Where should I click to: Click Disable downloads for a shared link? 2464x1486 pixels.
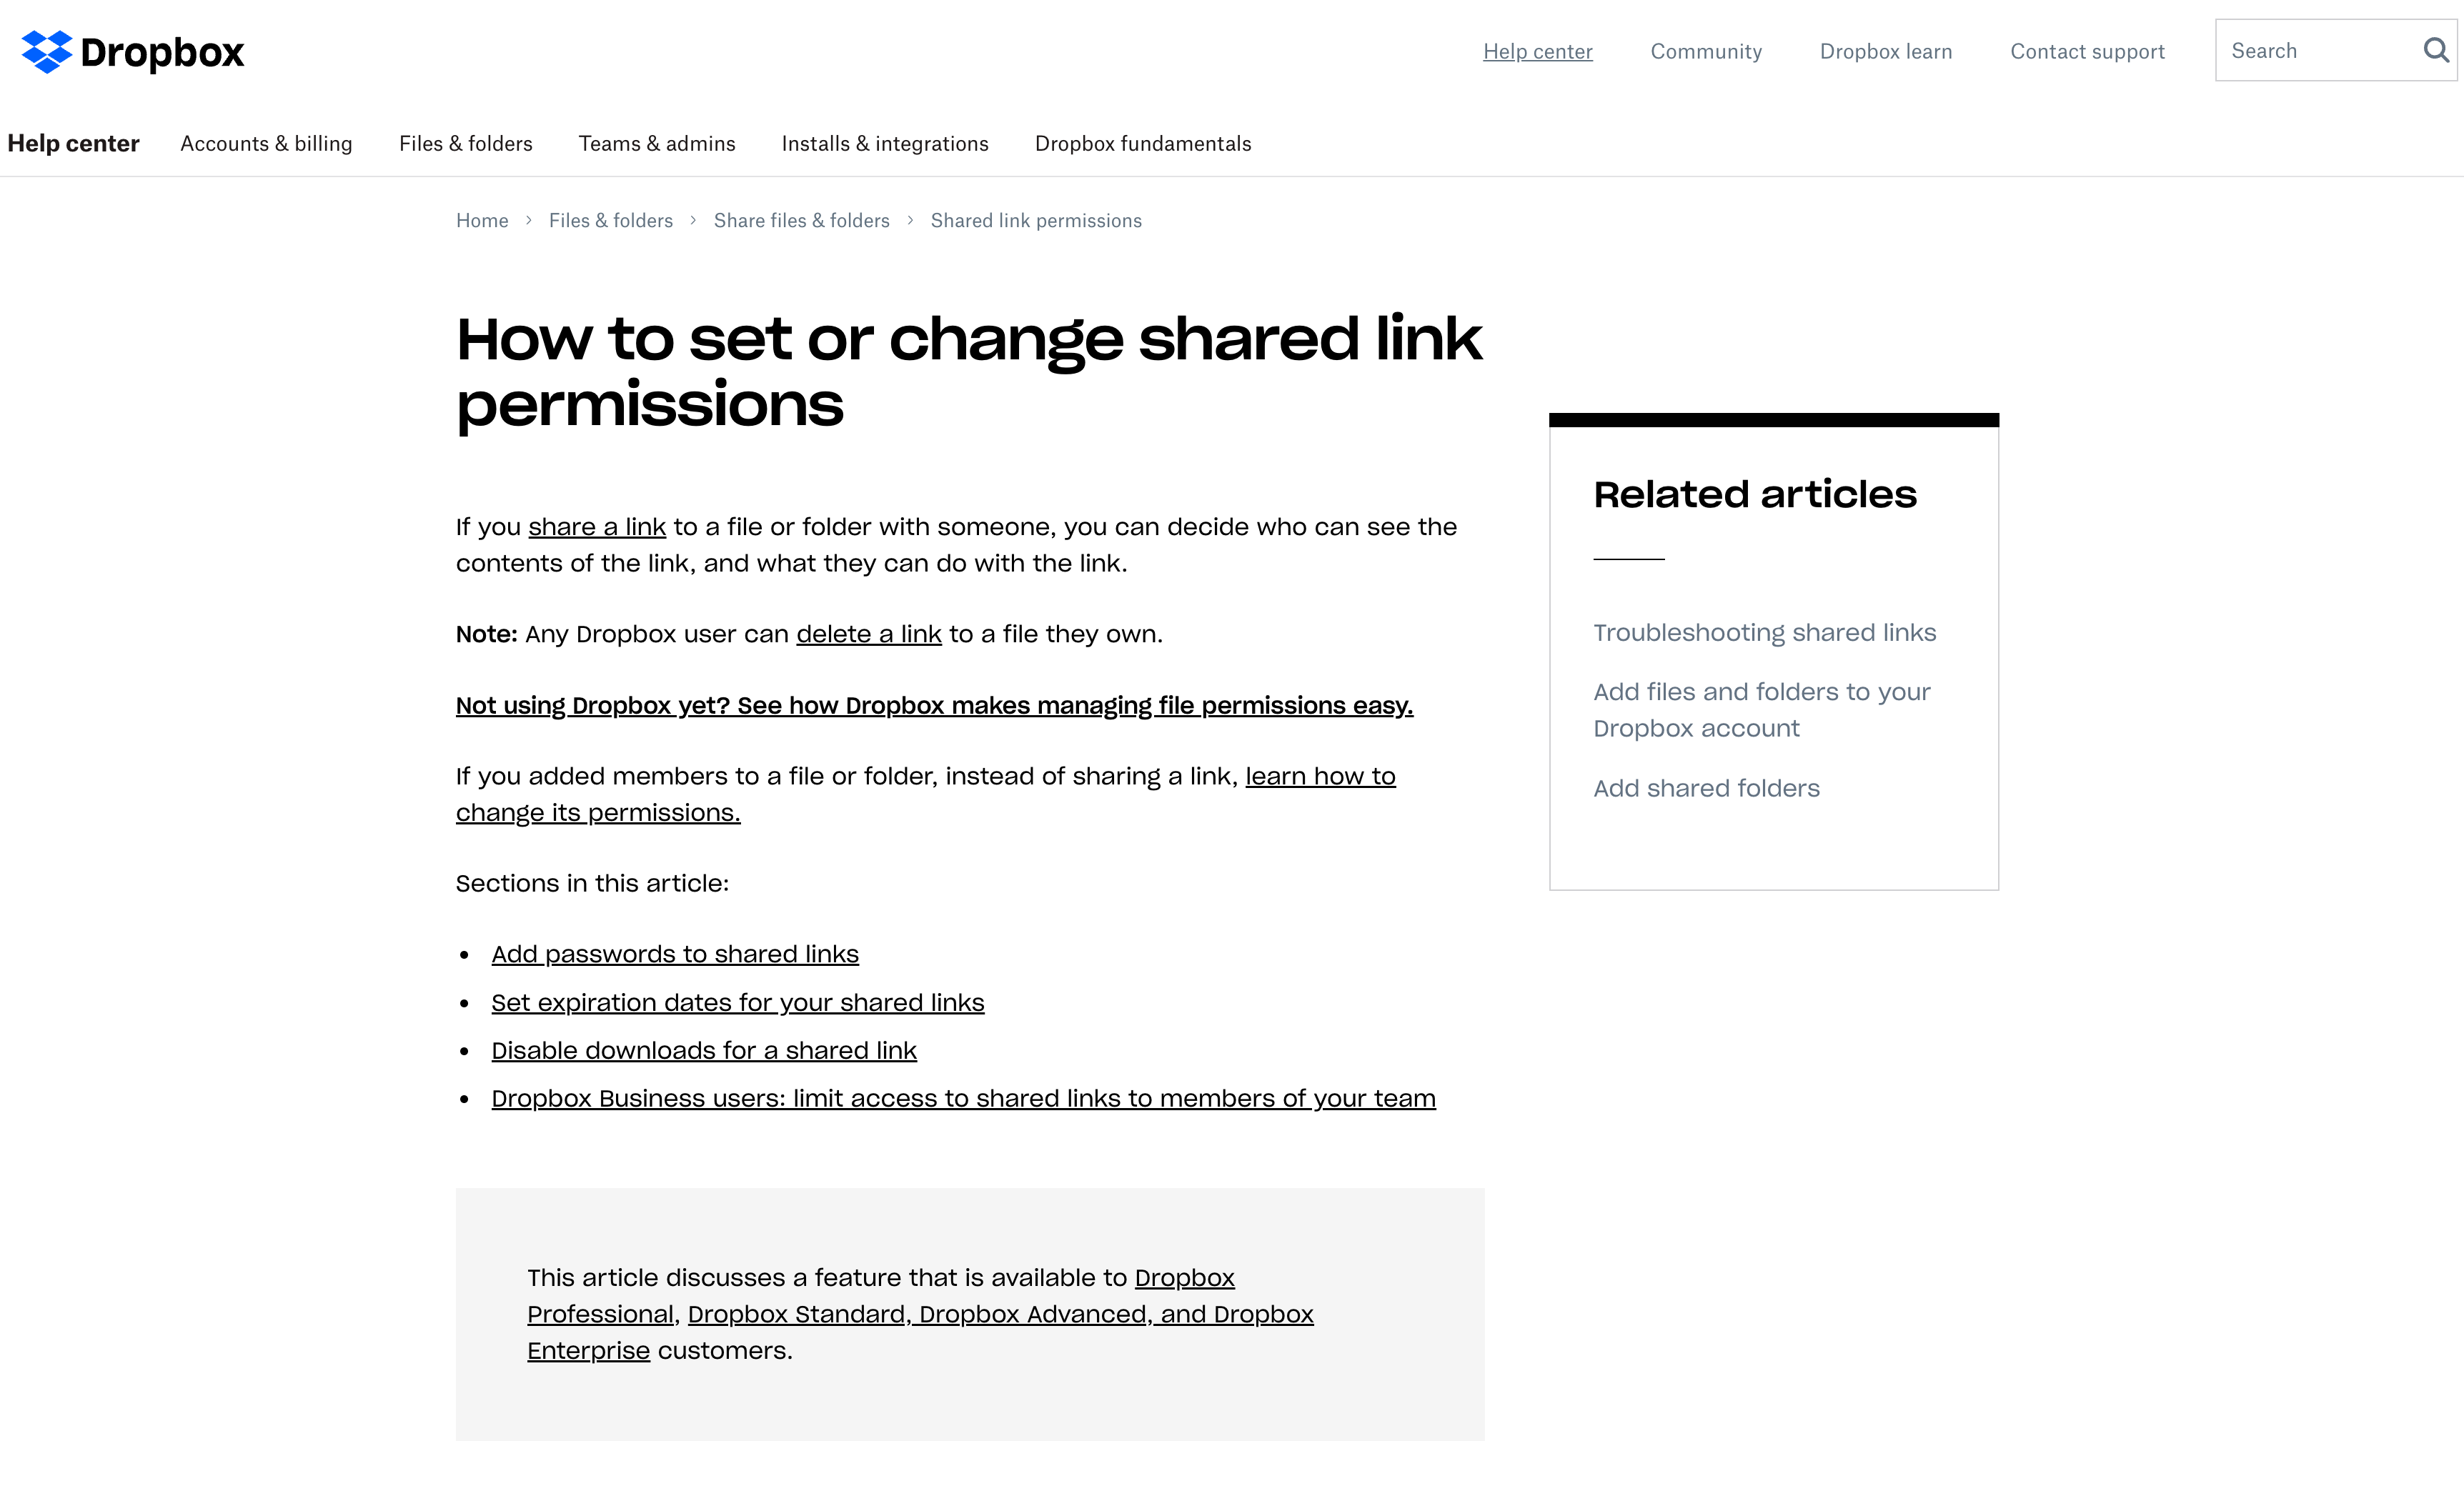tap(704, 1050)
